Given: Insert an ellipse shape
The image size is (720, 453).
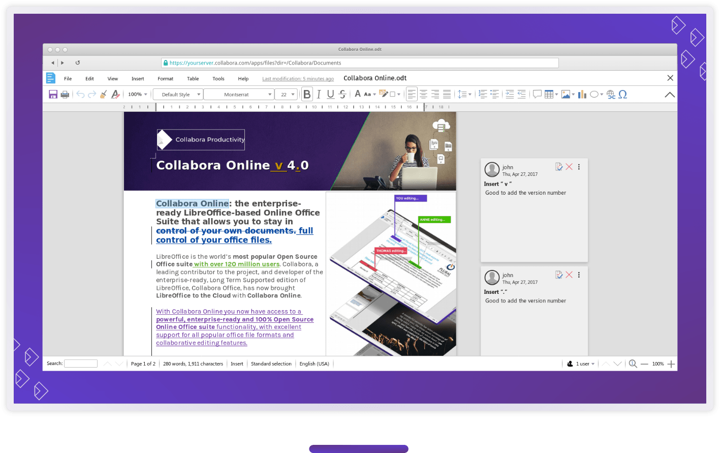Looking at the screenshot, I should pos(594,94).
